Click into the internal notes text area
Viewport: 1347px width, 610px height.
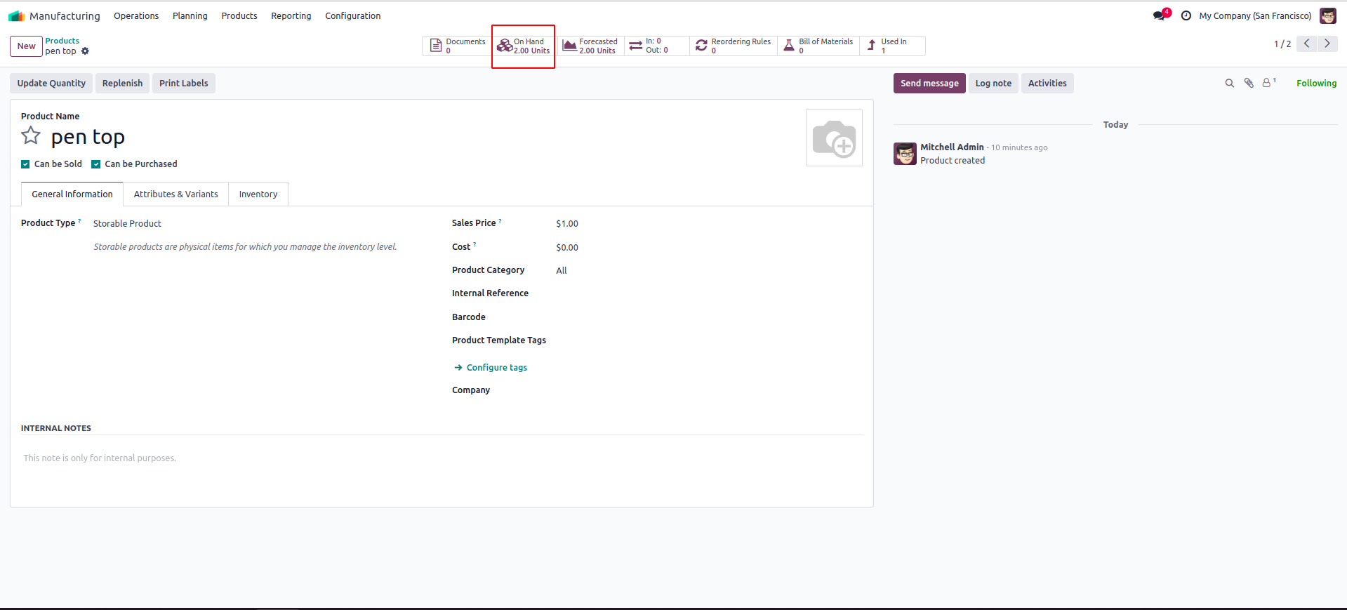click(442, 458)
